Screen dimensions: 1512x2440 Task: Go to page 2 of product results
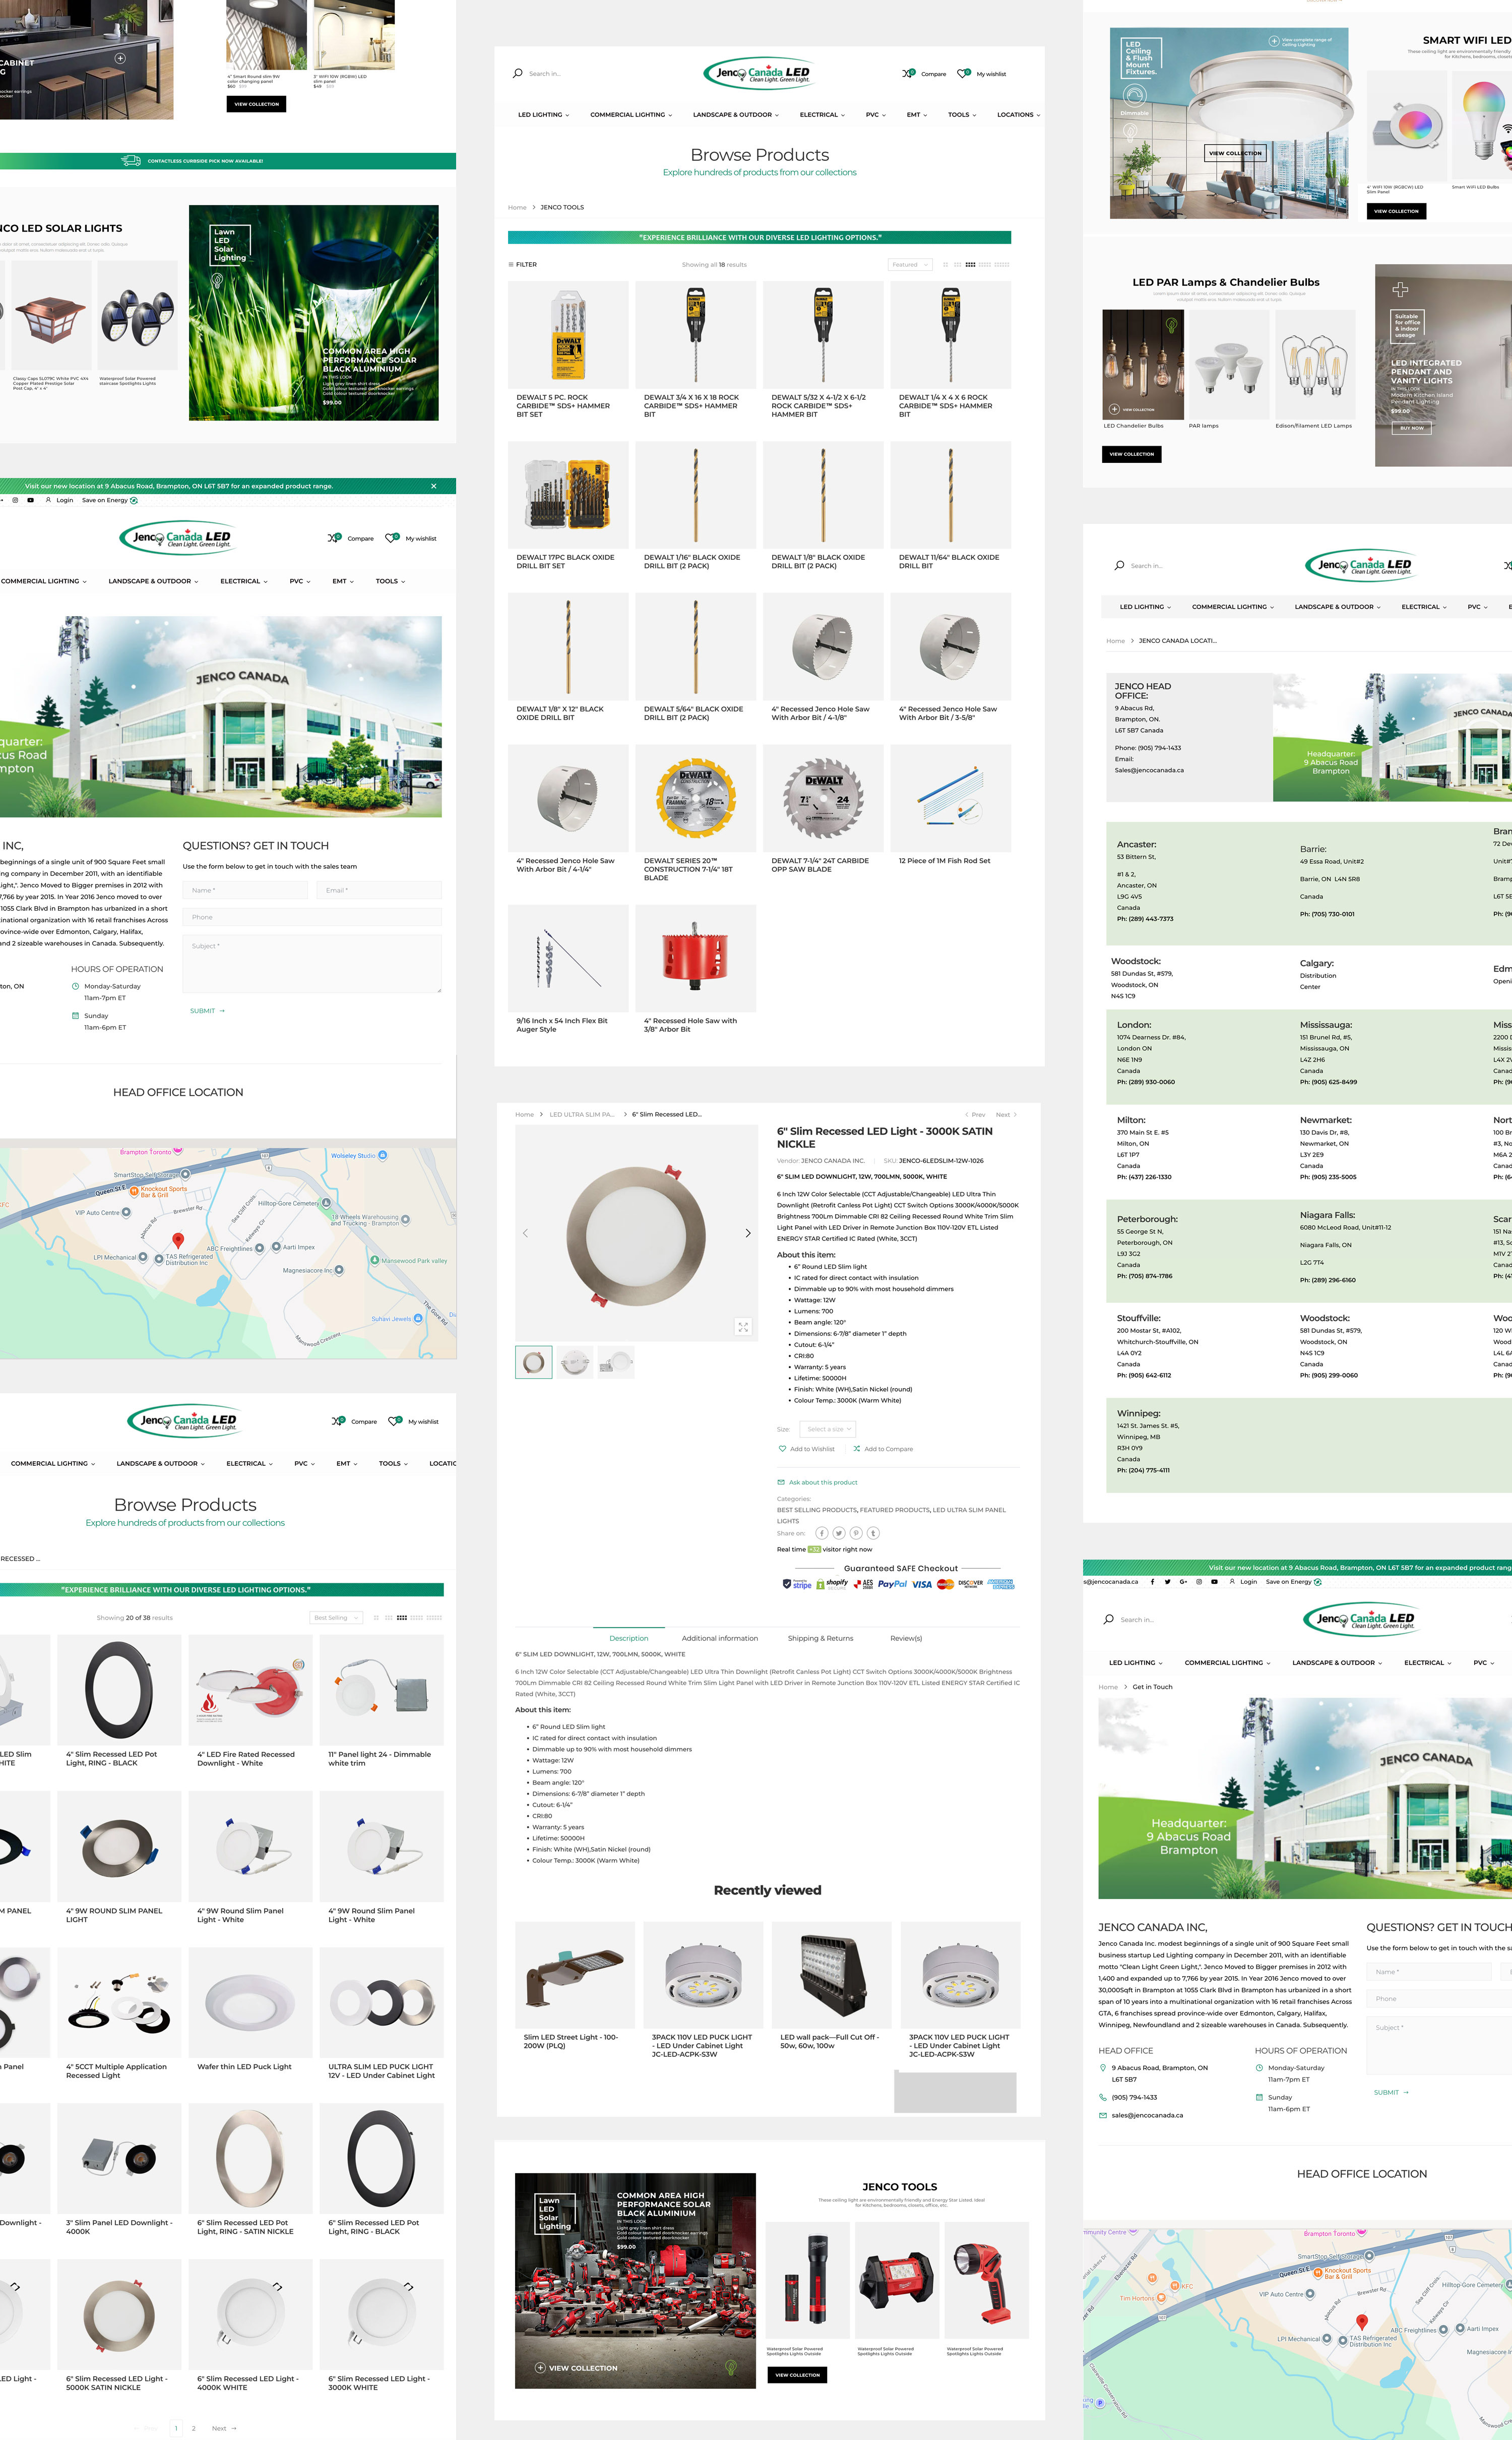click(x=194, y=2428)
